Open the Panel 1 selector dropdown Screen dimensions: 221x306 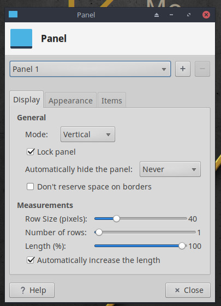tap(91, 69)
